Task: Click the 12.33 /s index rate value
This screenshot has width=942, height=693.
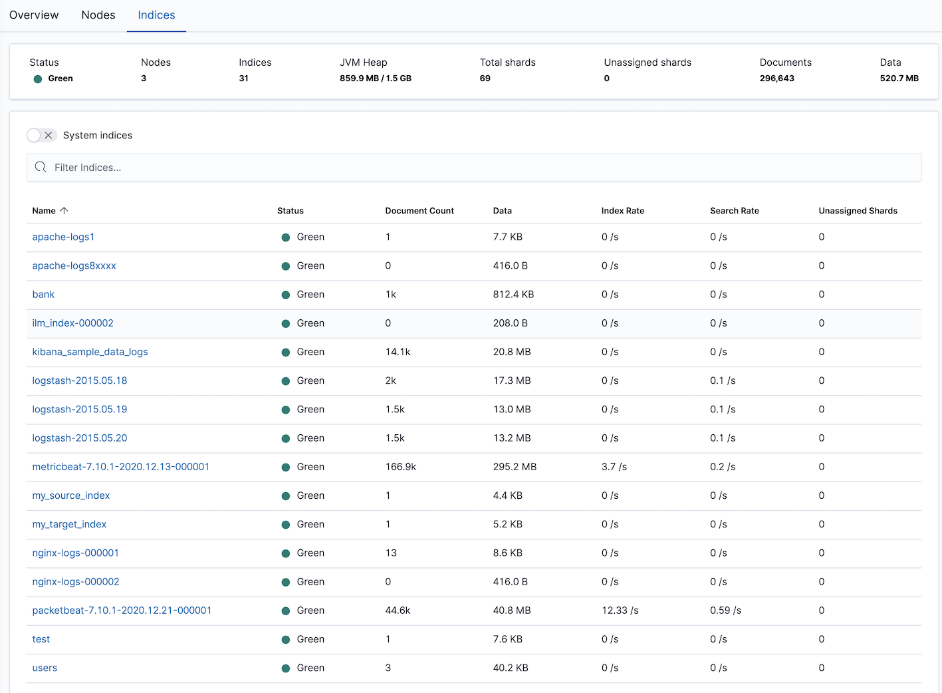Action: (x=620, y=610)
